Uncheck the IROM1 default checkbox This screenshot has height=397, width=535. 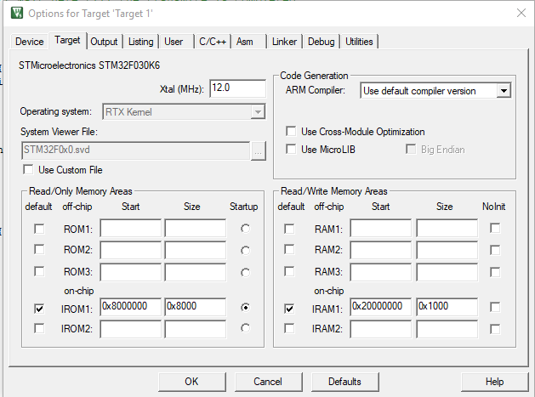coord(39,309)
